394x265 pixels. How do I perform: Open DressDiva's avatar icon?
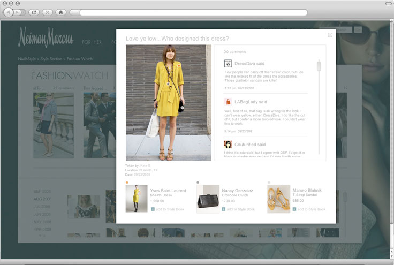(228, 63)
